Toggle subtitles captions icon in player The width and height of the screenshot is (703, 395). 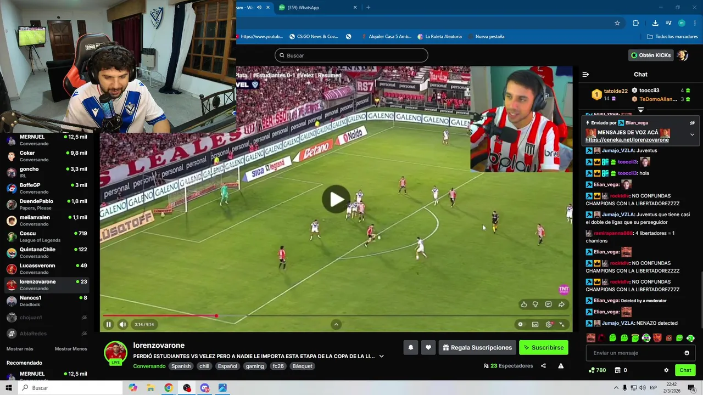point(535,324)
